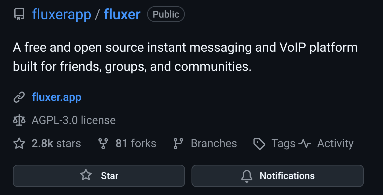Open the fluxerapp owner profile link

tap(62, 14)
